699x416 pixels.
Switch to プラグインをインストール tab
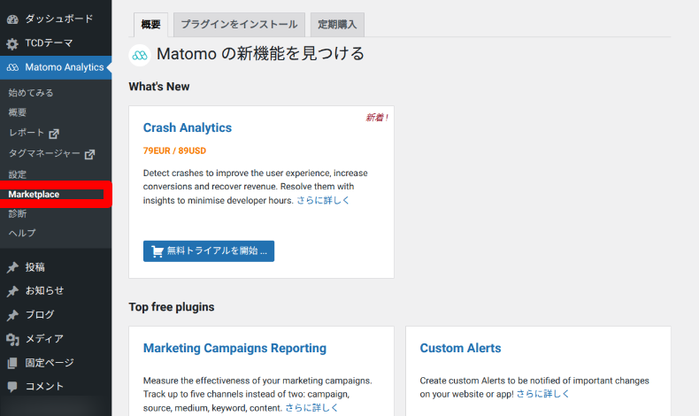coord(239,25)
